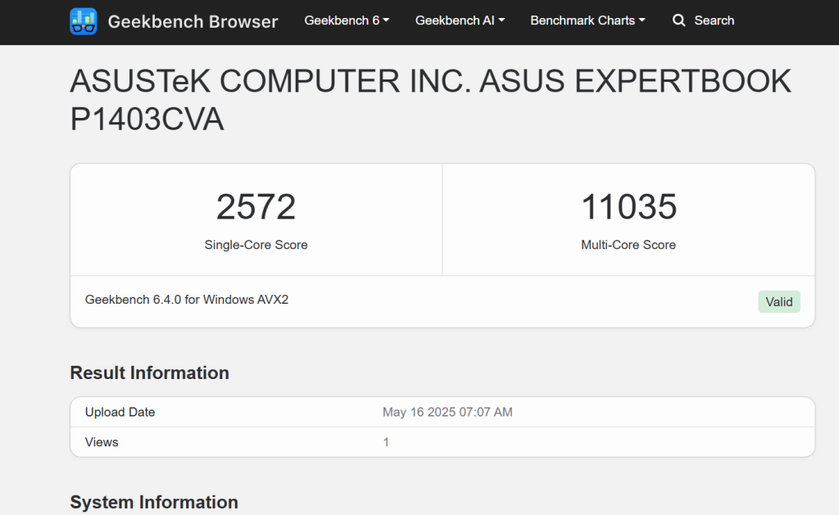Click the Geekbench Browser logo icon

point(82,20)
